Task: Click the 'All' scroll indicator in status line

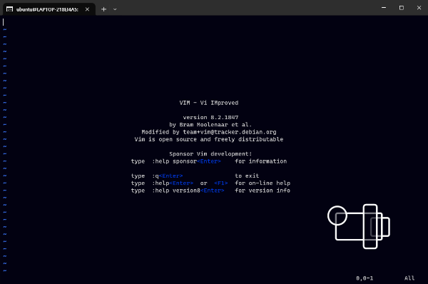Action: (409, 278)
